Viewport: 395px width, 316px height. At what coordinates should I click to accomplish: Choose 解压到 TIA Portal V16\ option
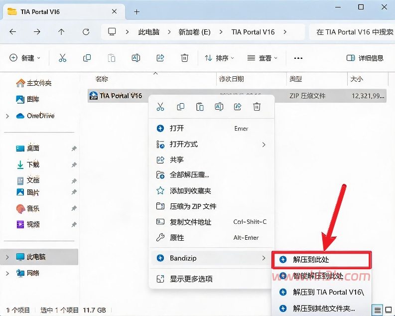point(322,292)
